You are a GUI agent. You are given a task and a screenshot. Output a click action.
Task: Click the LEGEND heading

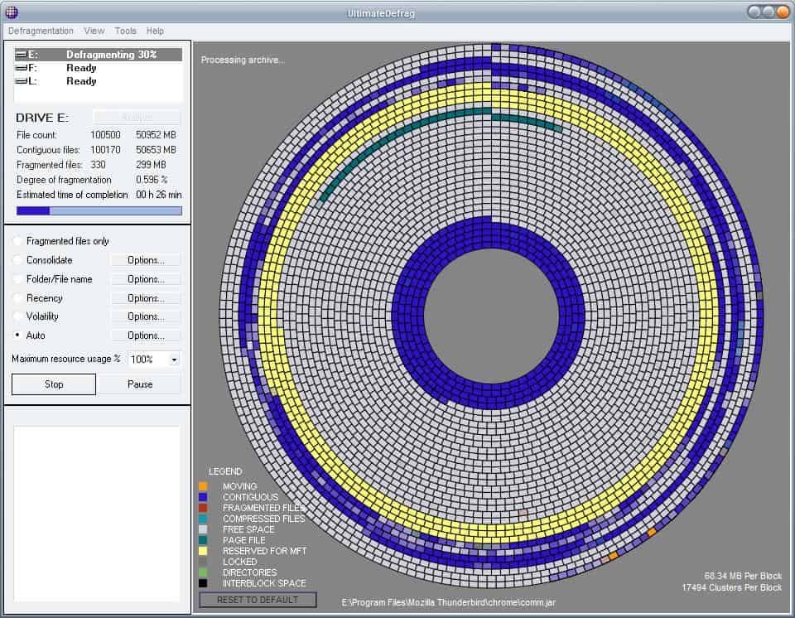225,471
